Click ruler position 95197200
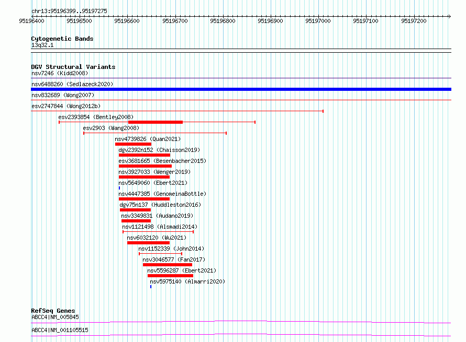 (x=414, y=21)
